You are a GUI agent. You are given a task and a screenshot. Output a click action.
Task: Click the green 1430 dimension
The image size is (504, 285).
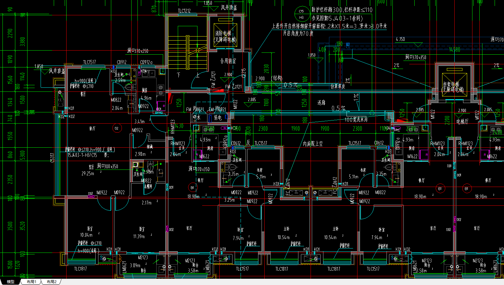pyautogui.click(x=179, y=126)
